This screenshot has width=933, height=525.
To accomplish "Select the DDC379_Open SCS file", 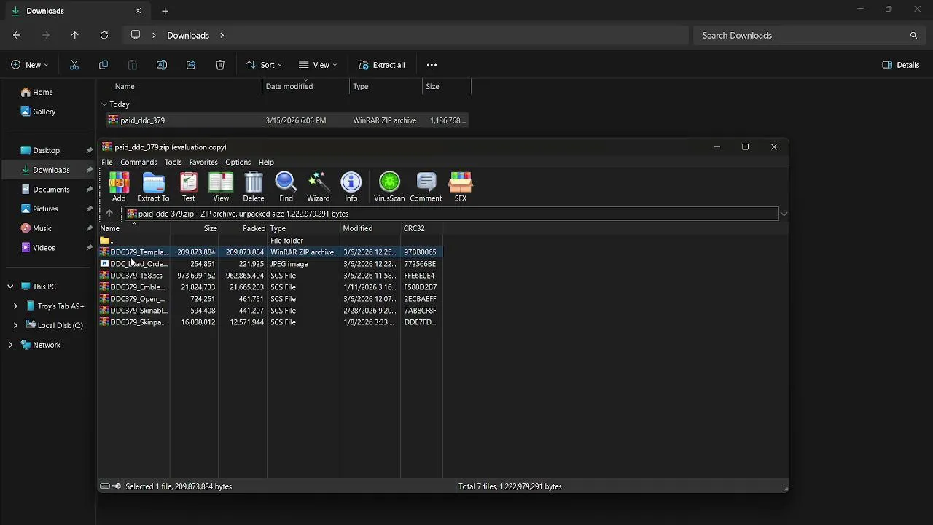I will pos(270,299).
